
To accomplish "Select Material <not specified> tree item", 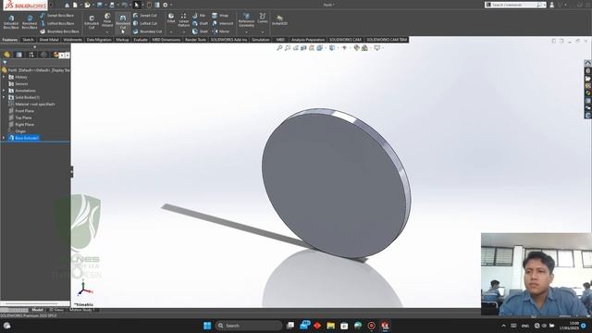I will (x=31, y=105).
